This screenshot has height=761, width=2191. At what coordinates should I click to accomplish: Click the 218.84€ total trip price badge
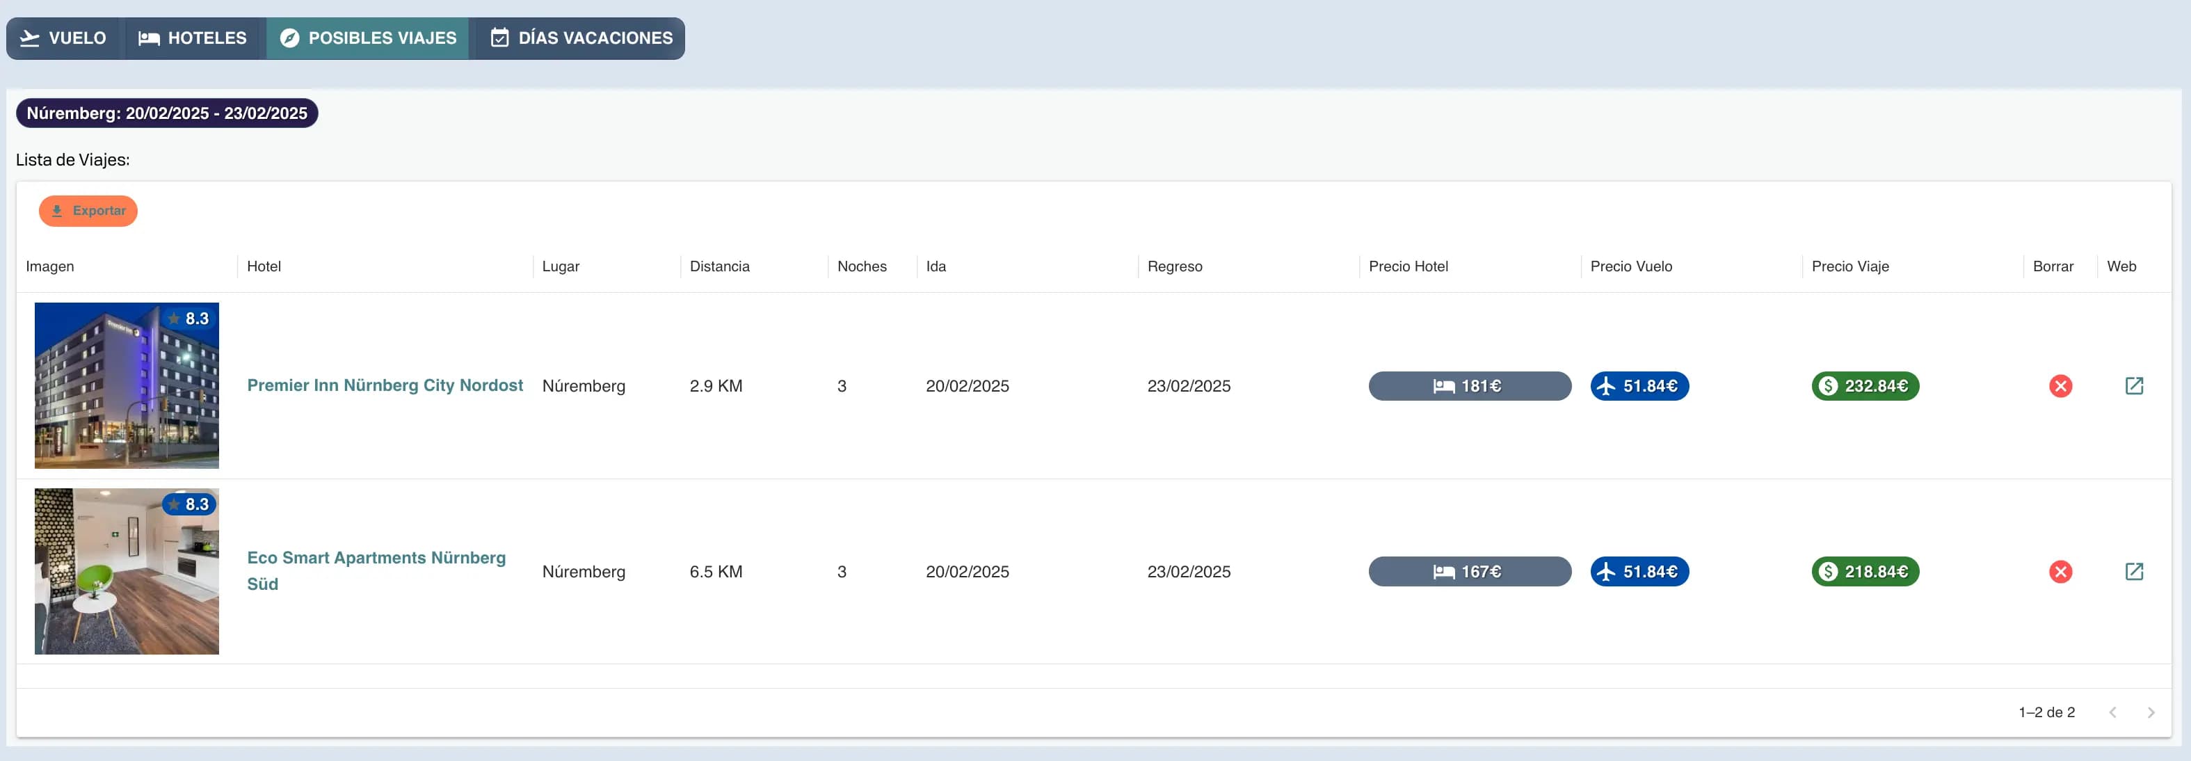1864,571
